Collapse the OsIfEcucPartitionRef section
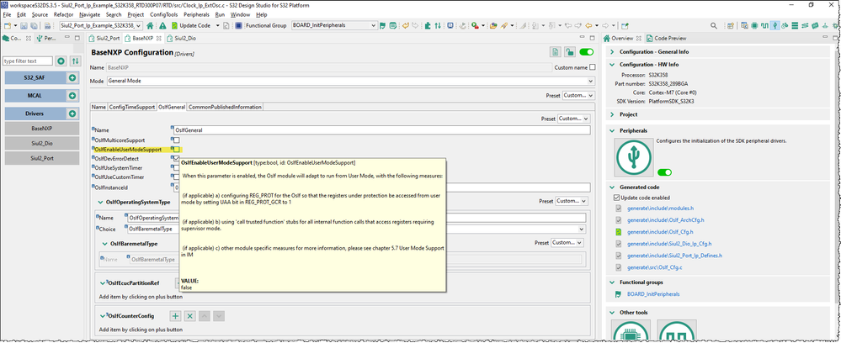The height and width of the screenshot is (343, 841). pyautogui.click(x=103, y=283)
